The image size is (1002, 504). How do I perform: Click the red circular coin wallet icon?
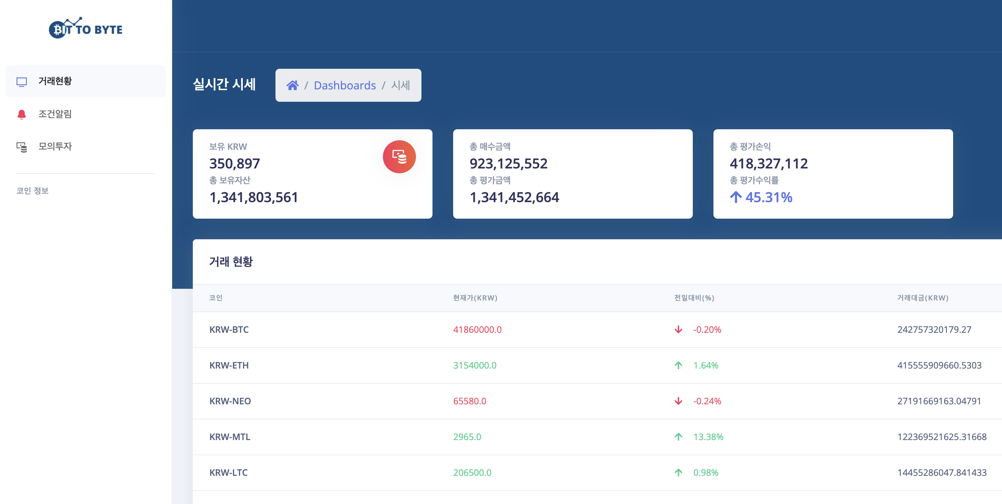pos(399,157)
